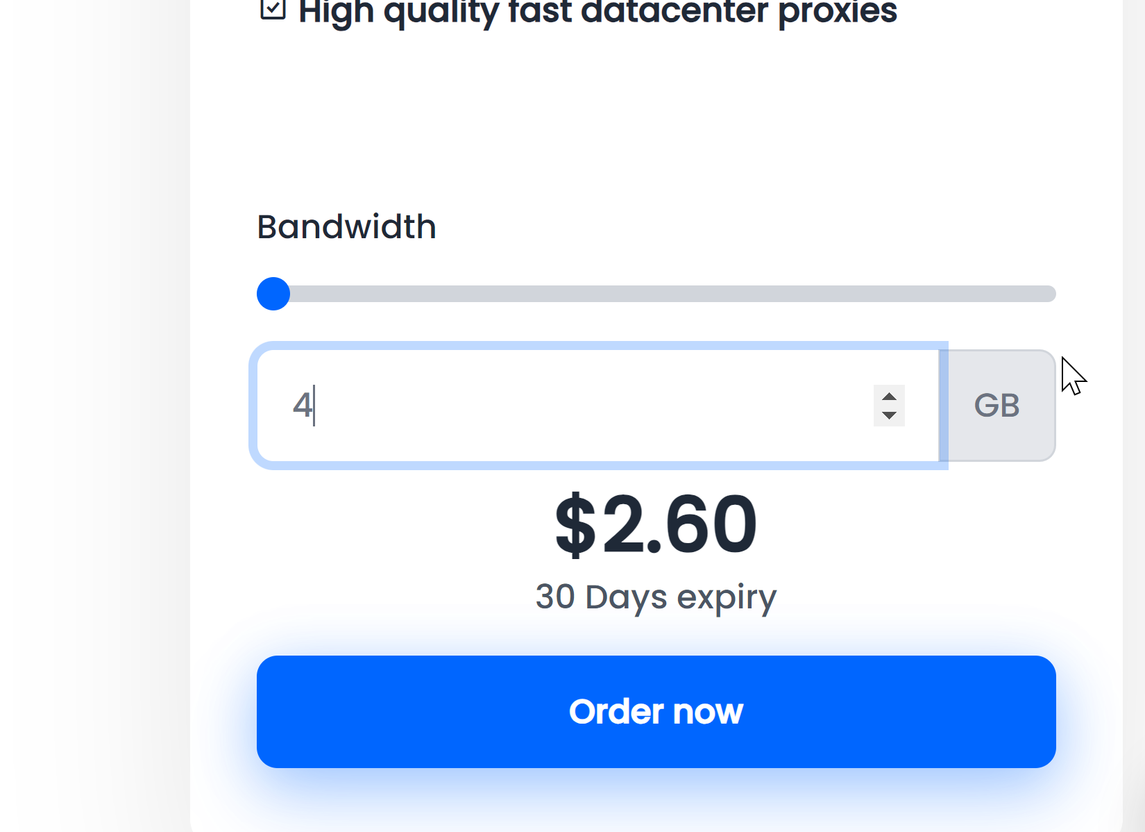Decrease bandwidth with the down stepper arrow
Viewport: 1145px width, 832px height.
tap(889, 415)
